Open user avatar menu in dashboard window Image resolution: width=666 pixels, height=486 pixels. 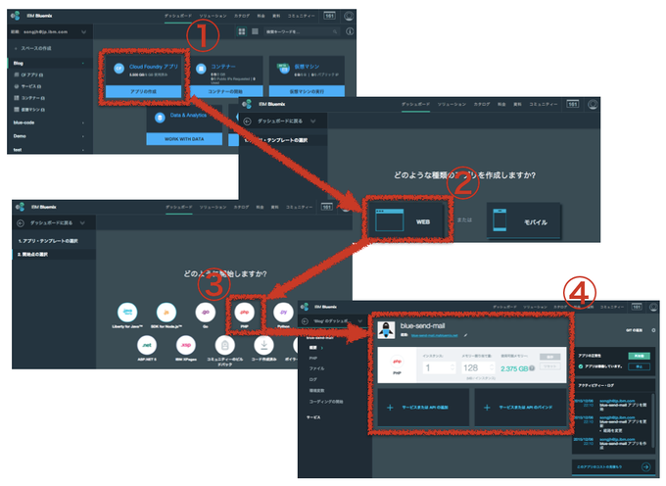pos(349,16)
